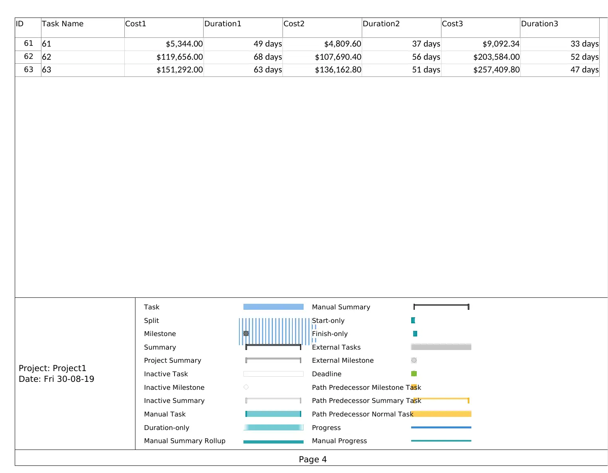Click the green Deadline marker
The image size is (608, 473).
(x=414, y=373)
